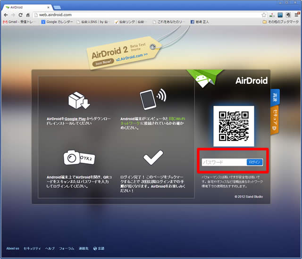This screenshot has height=259, width=302.
Task: Open the Facebook 岩崎 正人 bookmark
Action: tap(200, 22)
